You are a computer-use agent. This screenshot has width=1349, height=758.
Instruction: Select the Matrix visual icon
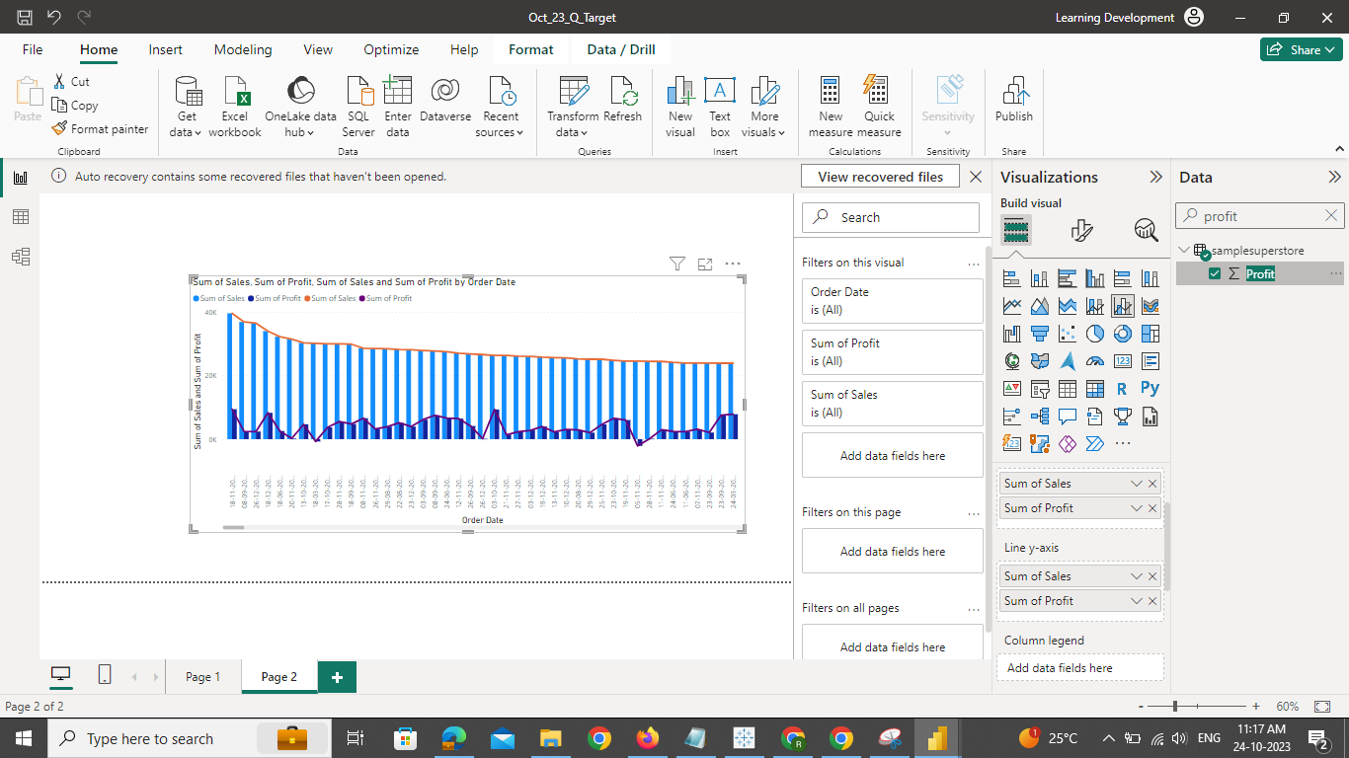point(1094,389)
